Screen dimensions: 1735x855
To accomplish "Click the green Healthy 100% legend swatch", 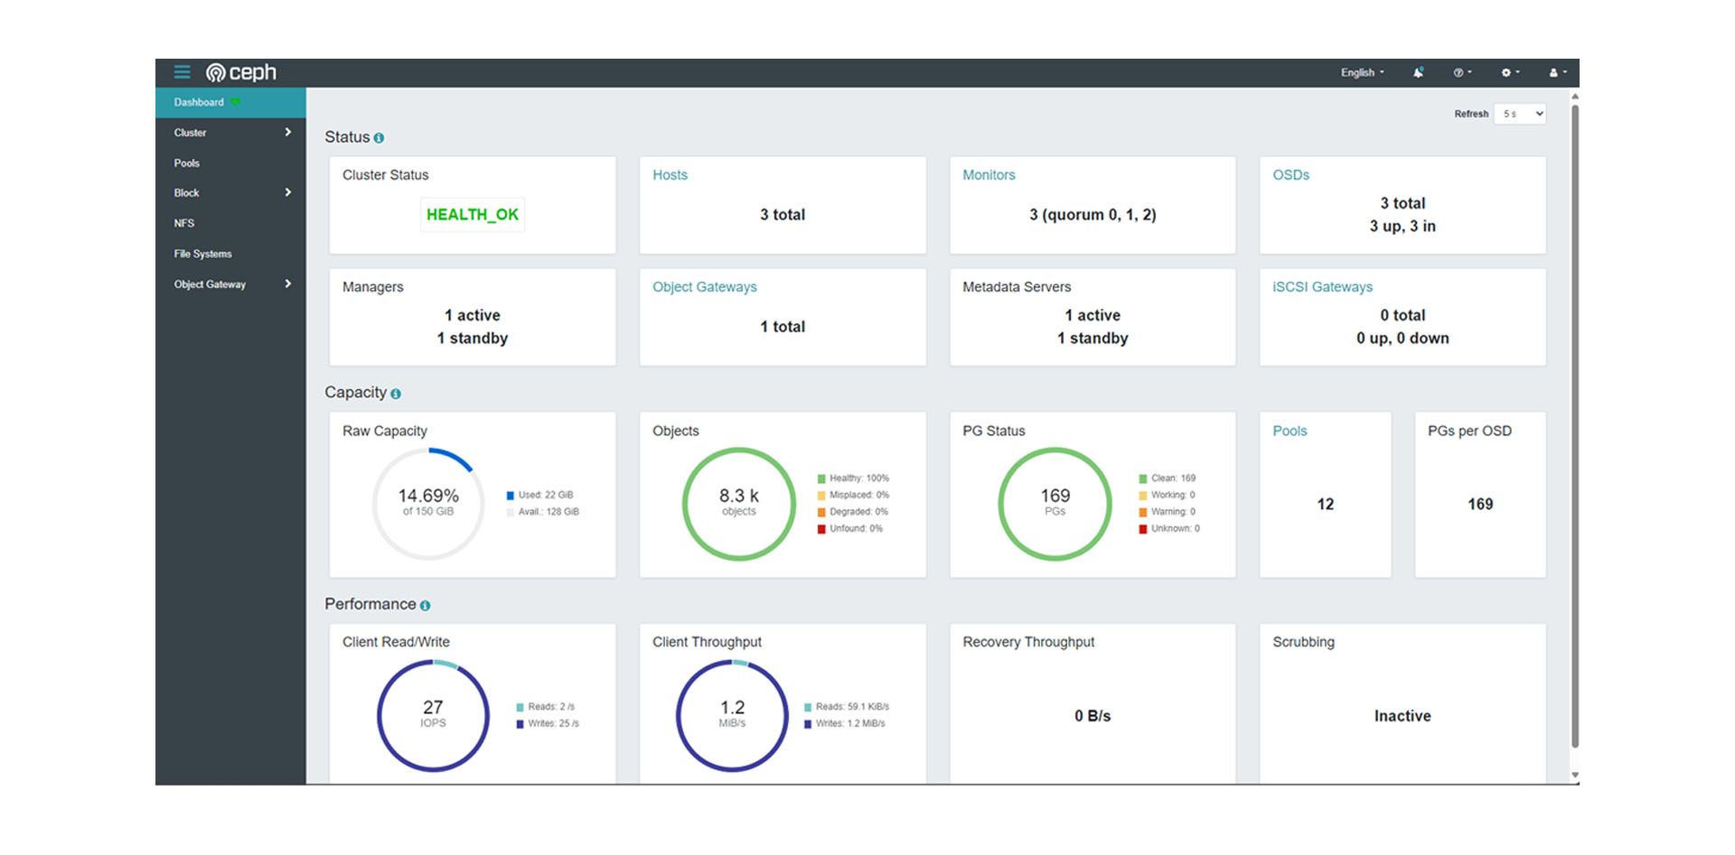I will [821, 479].
